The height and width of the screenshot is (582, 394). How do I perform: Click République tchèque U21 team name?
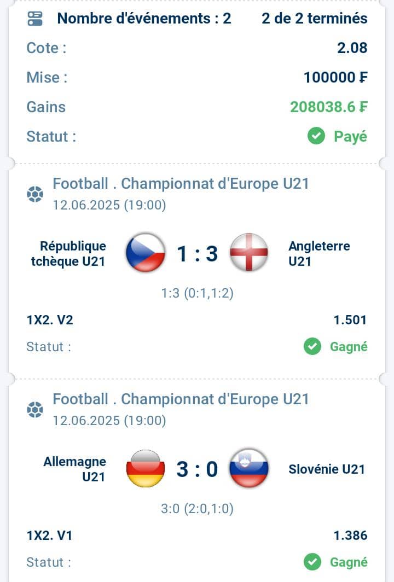(x=69, y=253)
